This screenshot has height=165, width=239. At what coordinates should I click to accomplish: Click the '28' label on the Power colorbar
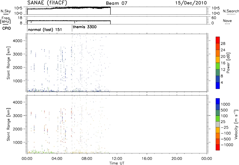223,43
